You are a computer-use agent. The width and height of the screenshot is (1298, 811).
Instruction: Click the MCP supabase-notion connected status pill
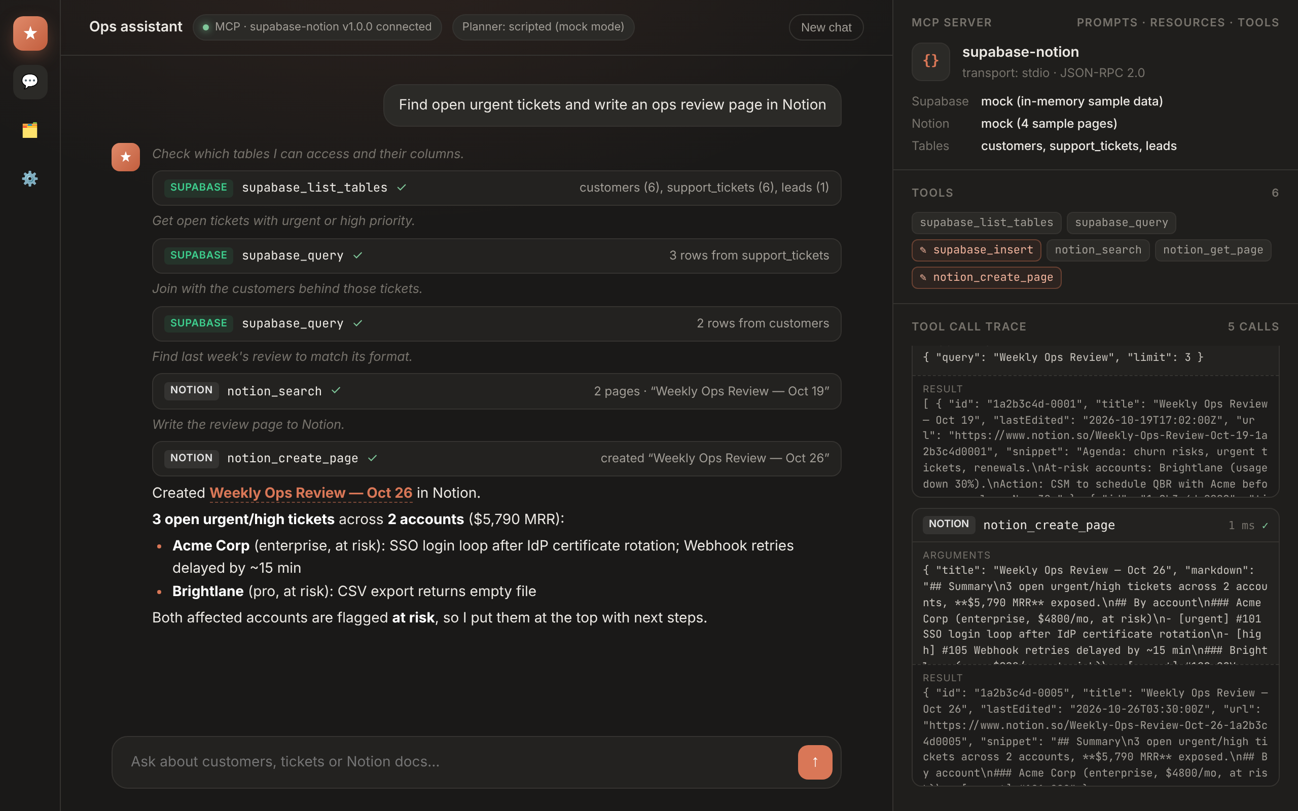point(317,27)
